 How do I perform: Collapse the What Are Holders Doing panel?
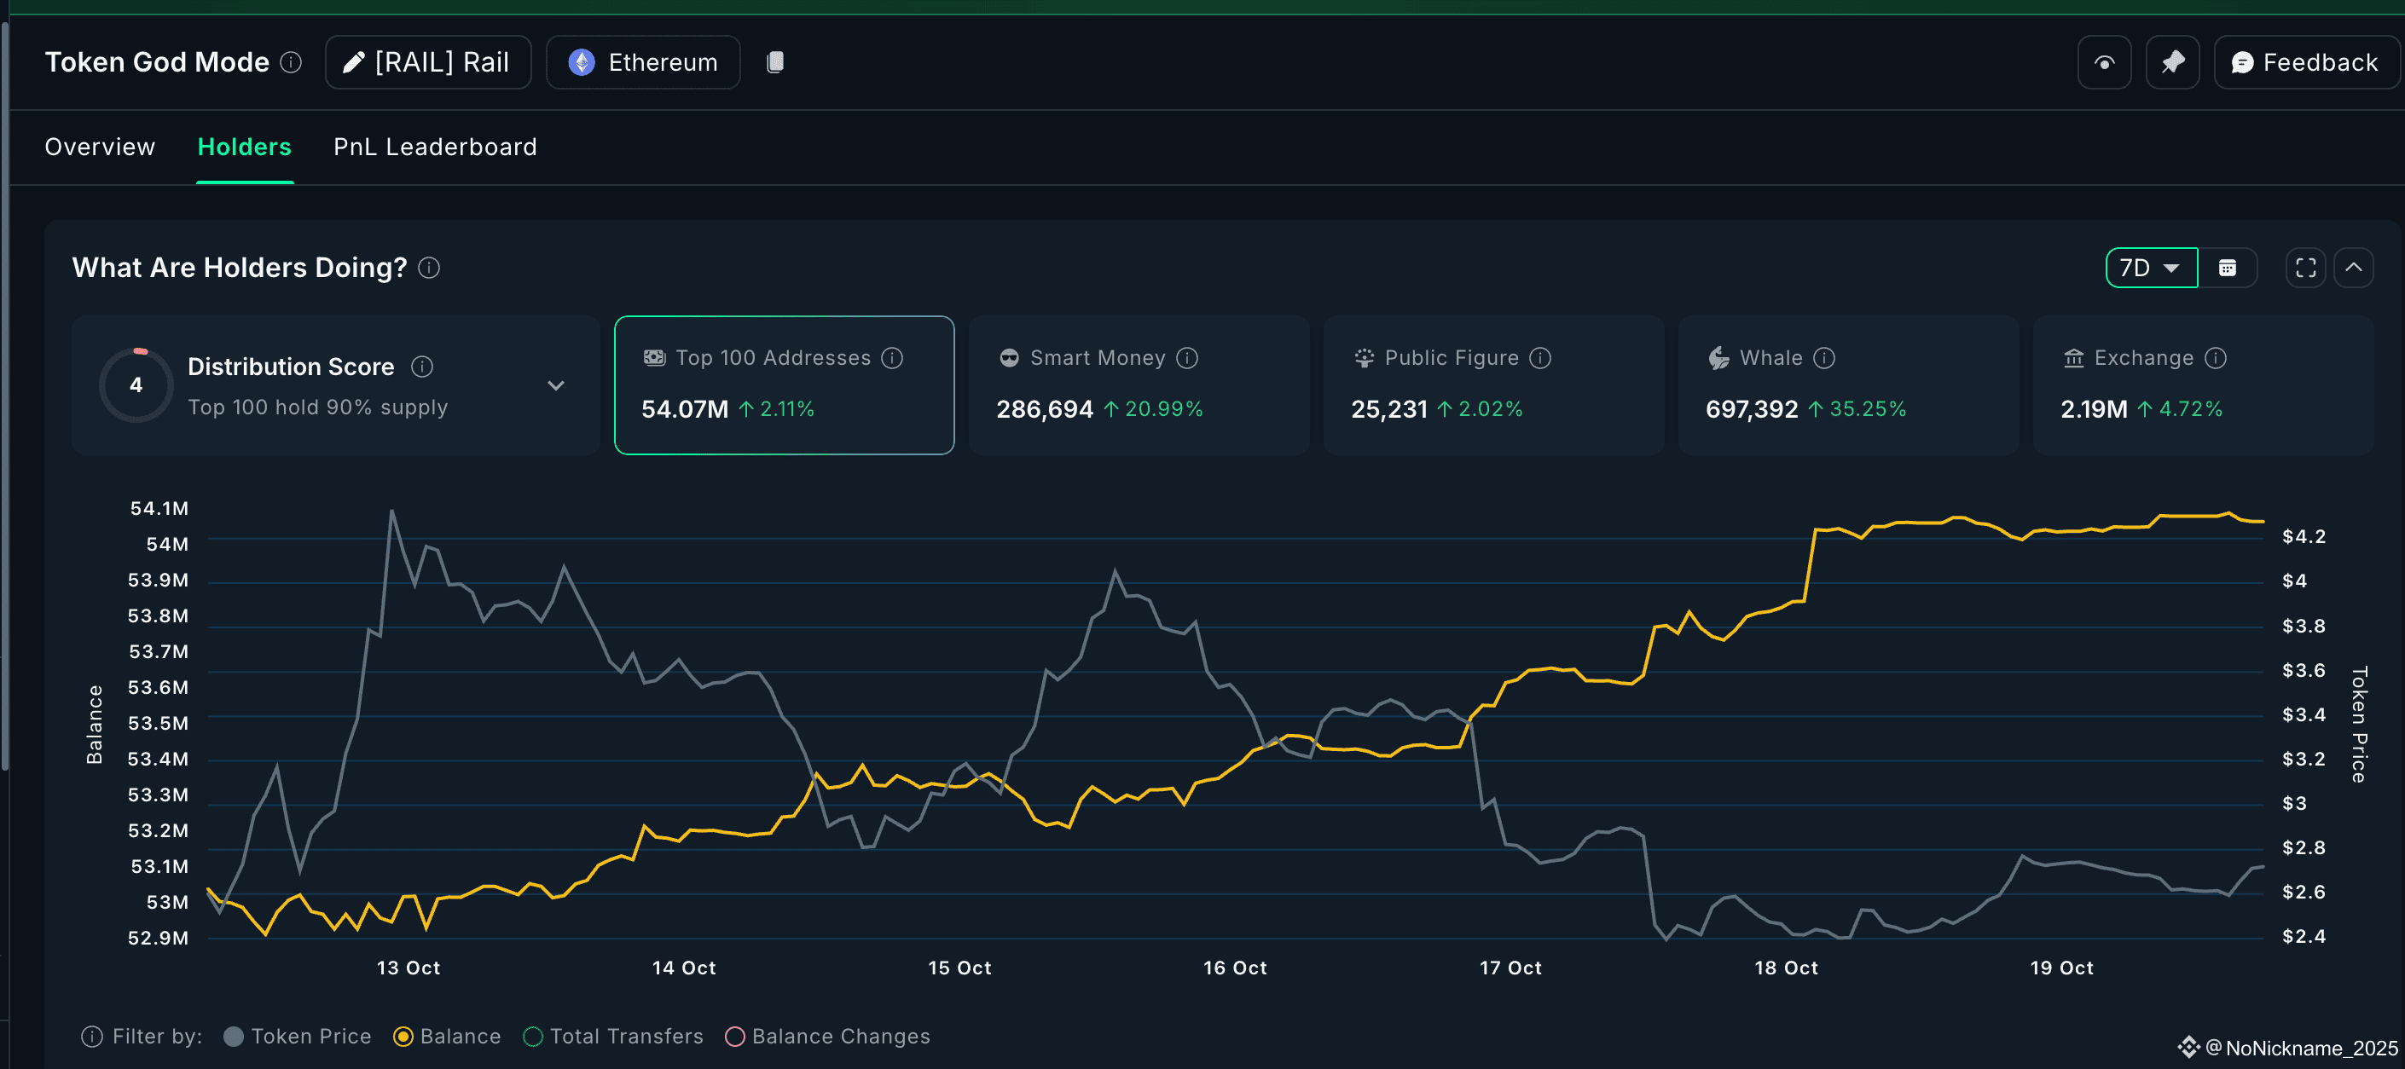point(2354,268)
